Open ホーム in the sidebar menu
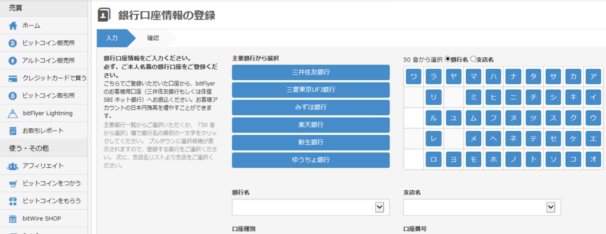The image size is (606, 234). coord(44,26)
